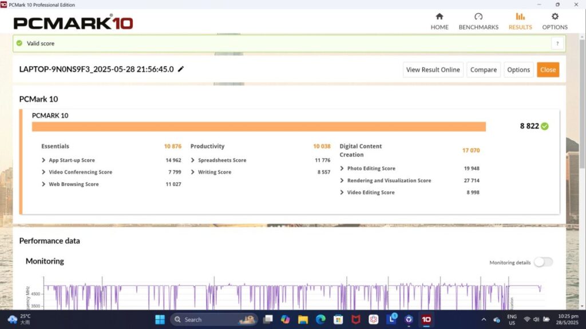Open the clock showing 10:25 pm
The height and width of the screenshot is (329, 586).
pos(567,319)
